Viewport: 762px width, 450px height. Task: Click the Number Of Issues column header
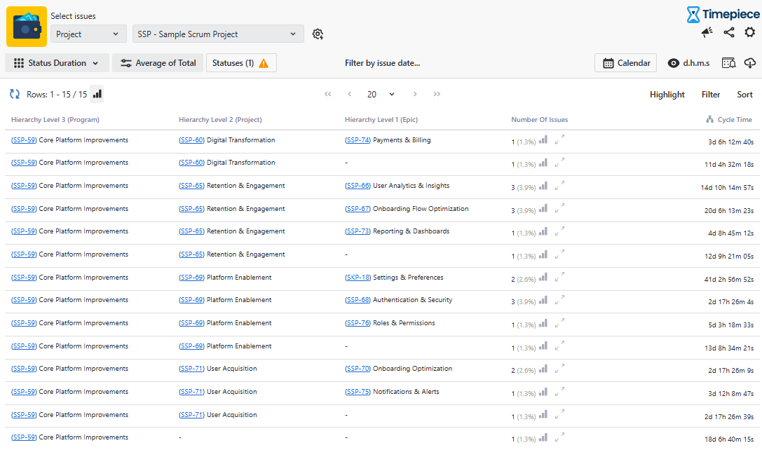539,120
